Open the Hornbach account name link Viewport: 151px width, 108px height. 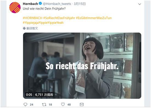(x=30, y=4)
